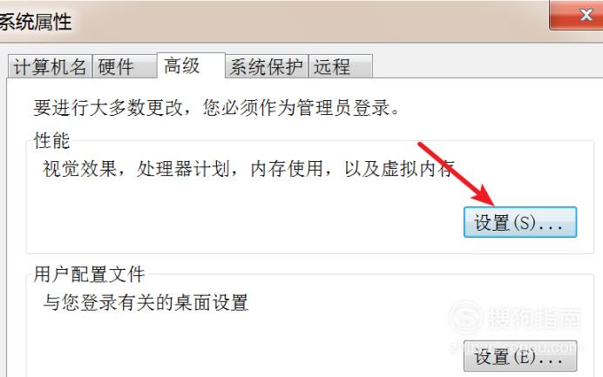
Task: Open performance 设置(S)... button
Action: tap(520, 222)
